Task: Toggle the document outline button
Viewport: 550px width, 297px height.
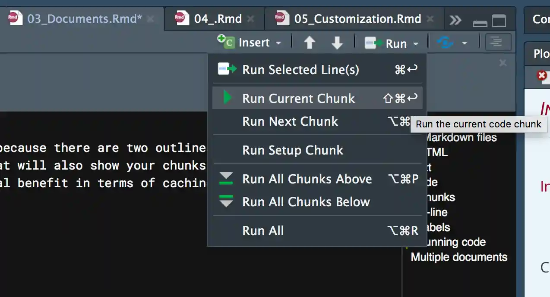Action: (x=498, y=43)
